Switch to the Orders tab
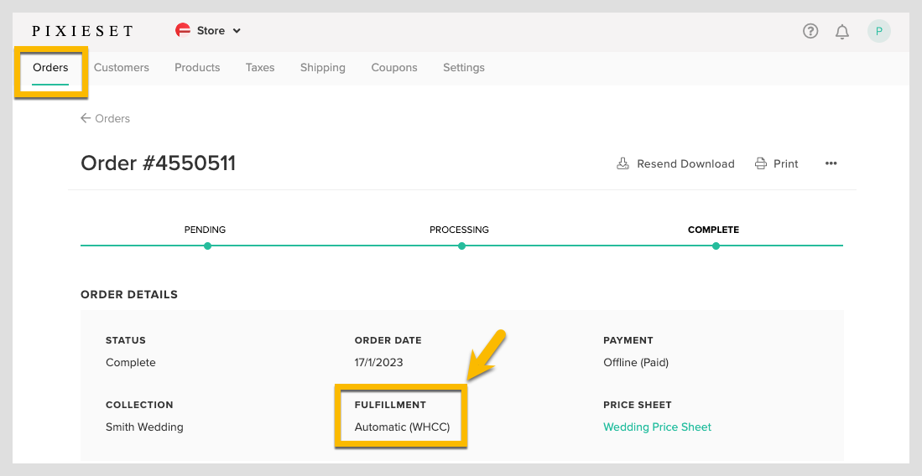 tap(50, 67)
